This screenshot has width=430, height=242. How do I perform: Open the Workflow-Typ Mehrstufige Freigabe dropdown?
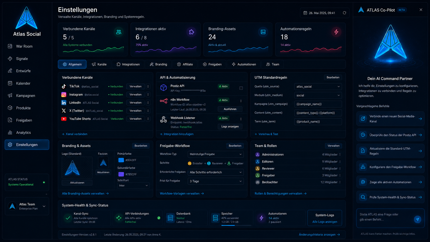[x=216, y=154]
